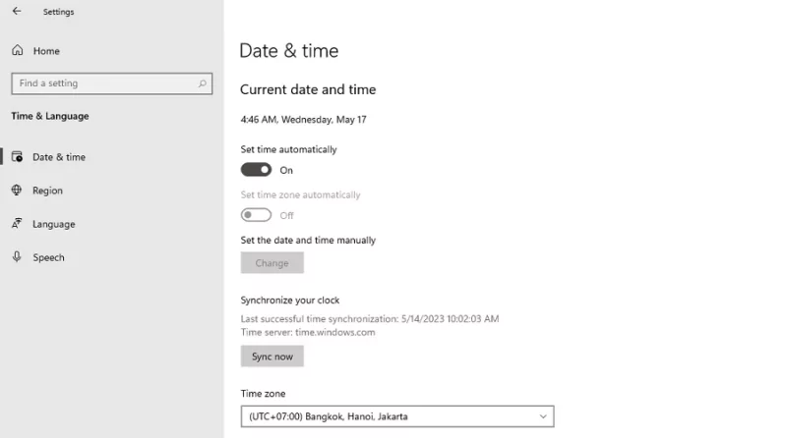Select the Speech microphone icon
Image resolution: width=787 pixels, height=438 pixels.
coord(17,256)
